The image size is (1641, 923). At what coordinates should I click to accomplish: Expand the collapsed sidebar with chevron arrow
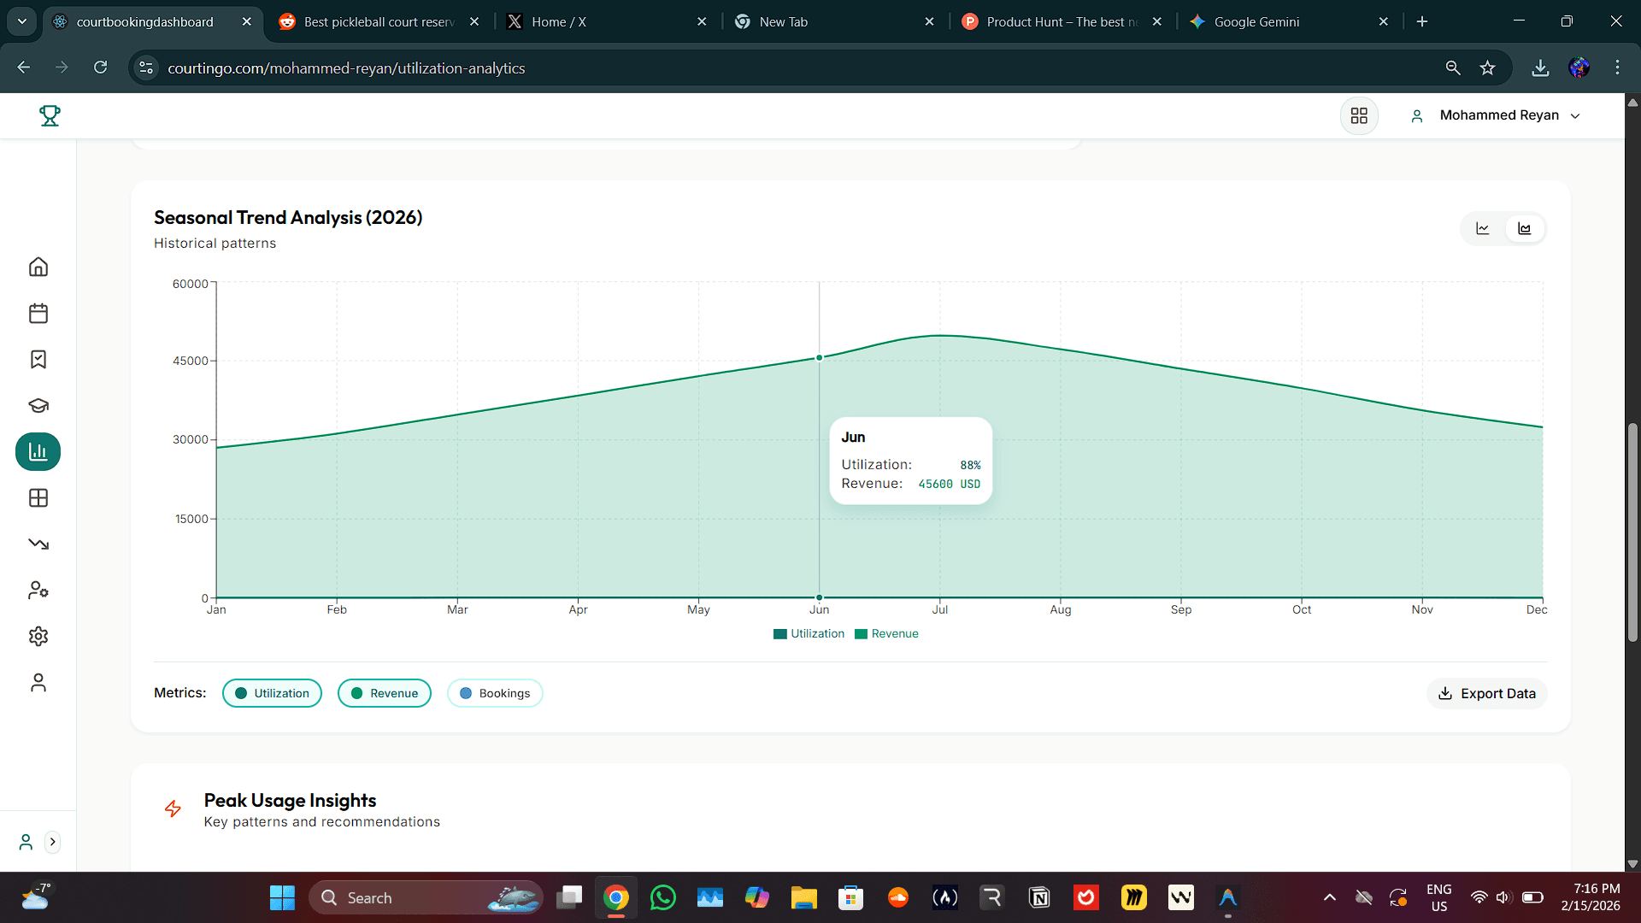pos(53,842)
